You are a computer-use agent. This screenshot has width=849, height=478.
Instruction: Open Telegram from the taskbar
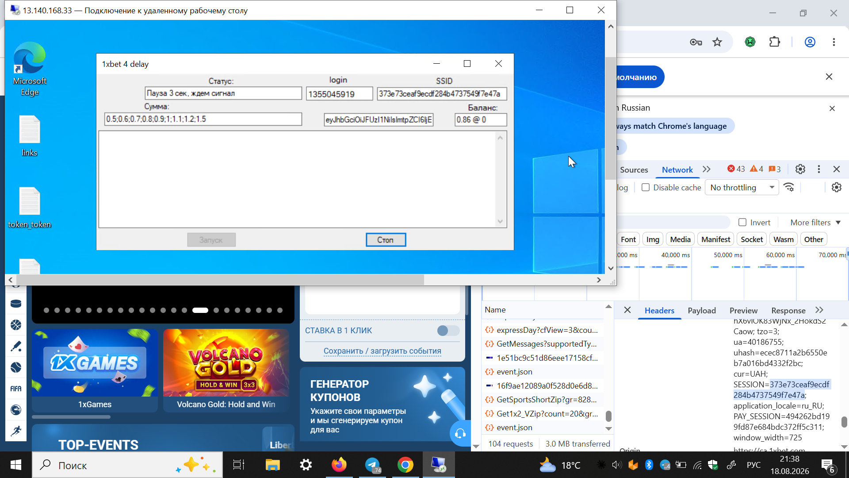pyautogui.click(x=373, y=465)
